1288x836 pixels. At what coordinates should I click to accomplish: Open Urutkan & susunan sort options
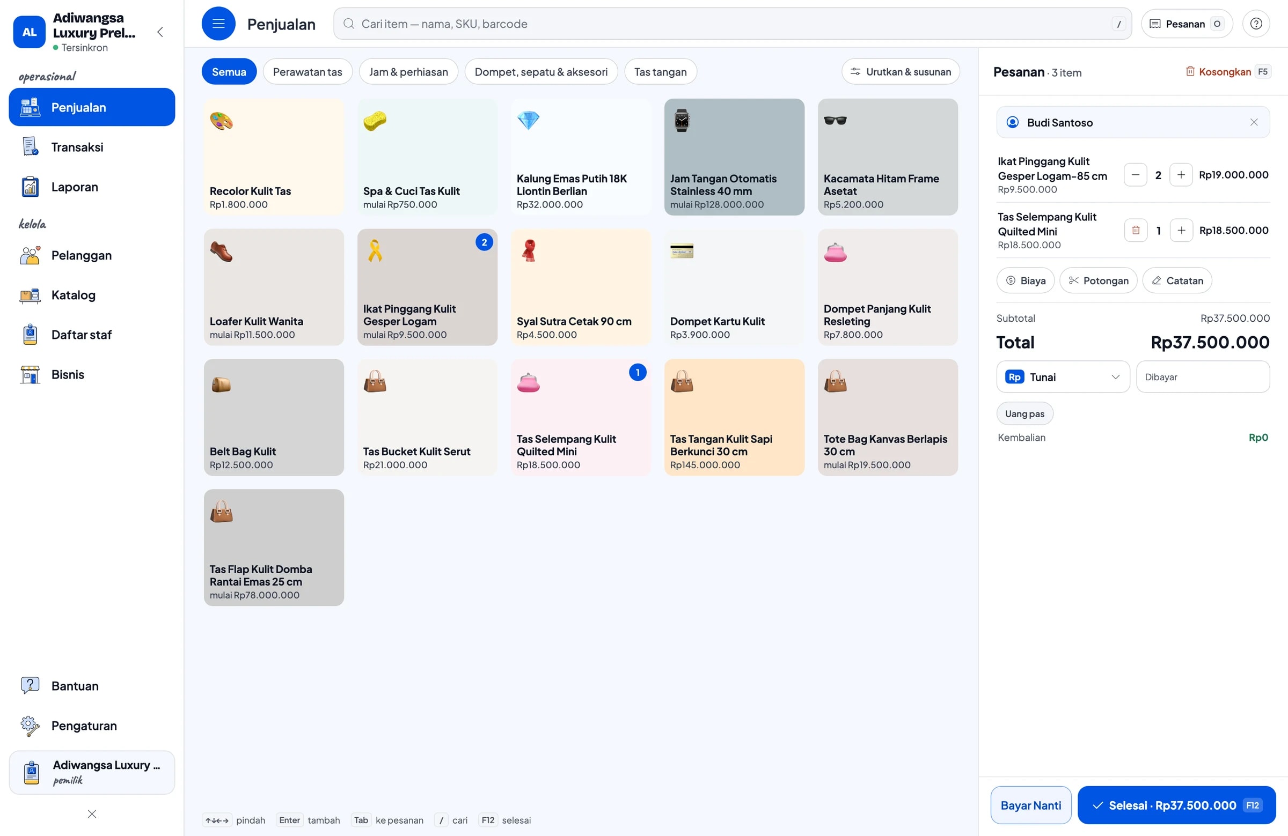901,71
